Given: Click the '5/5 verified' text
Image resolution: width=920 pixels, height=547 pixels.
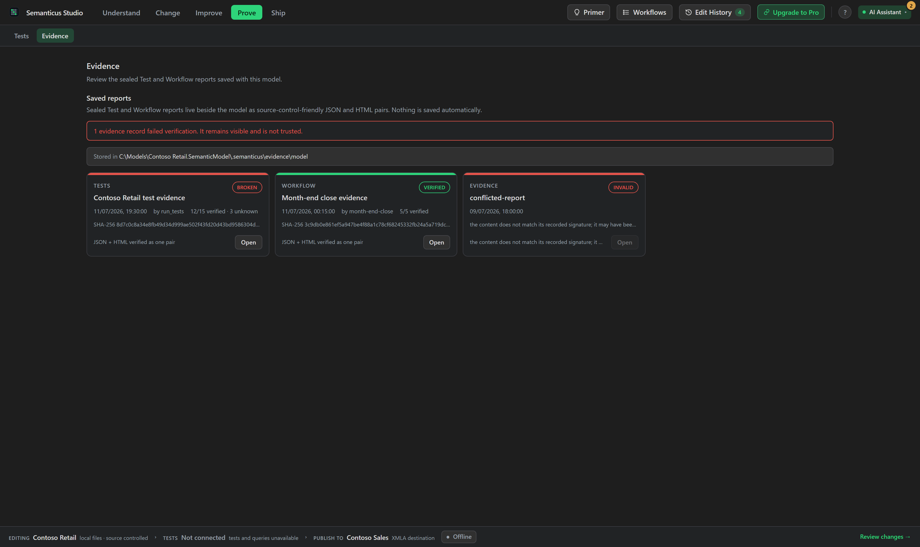Looking at the screenshot, I should 414,211.
